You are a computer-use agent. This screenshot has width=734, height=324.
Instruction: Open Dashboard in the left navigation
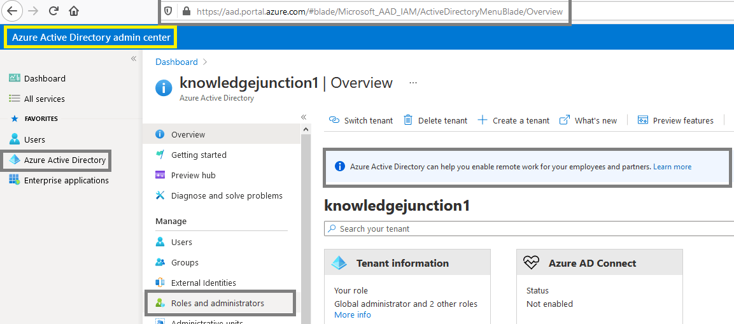coord(45,78)
